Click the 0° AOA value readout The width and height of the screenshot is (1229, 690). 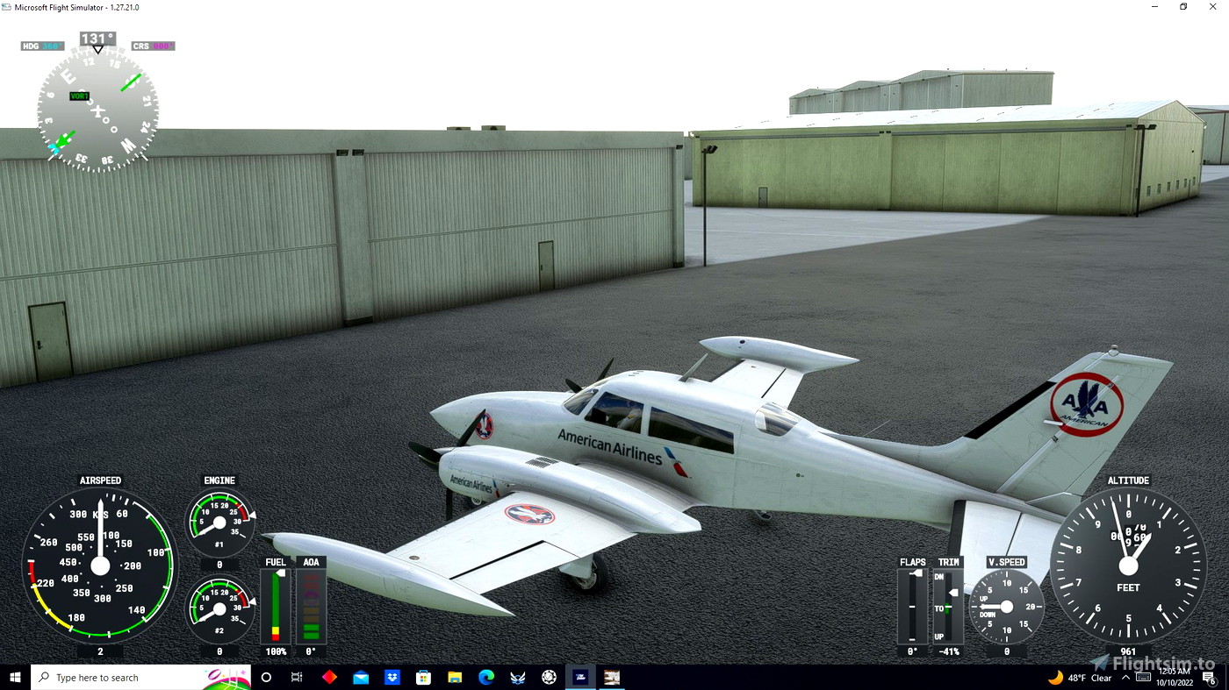[x=311, y=651]
